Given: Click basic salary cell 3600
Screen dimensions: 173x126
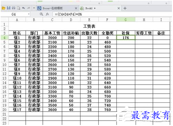Looking at the screenshot, I should pos(52,110).
